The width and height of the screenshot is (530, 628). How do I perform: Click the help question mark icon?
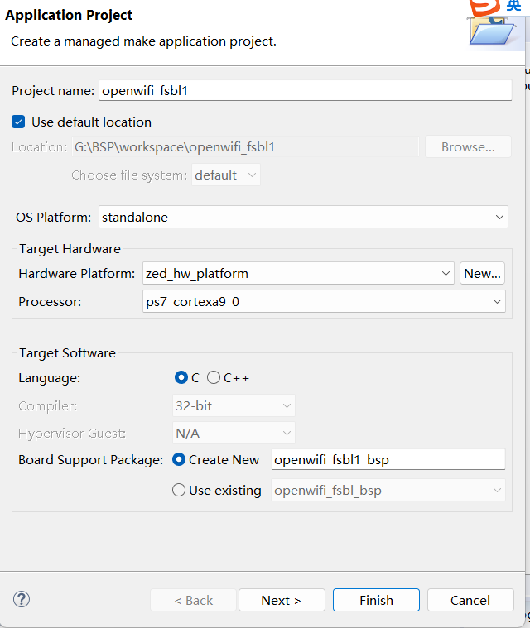(x=22, y=600)
